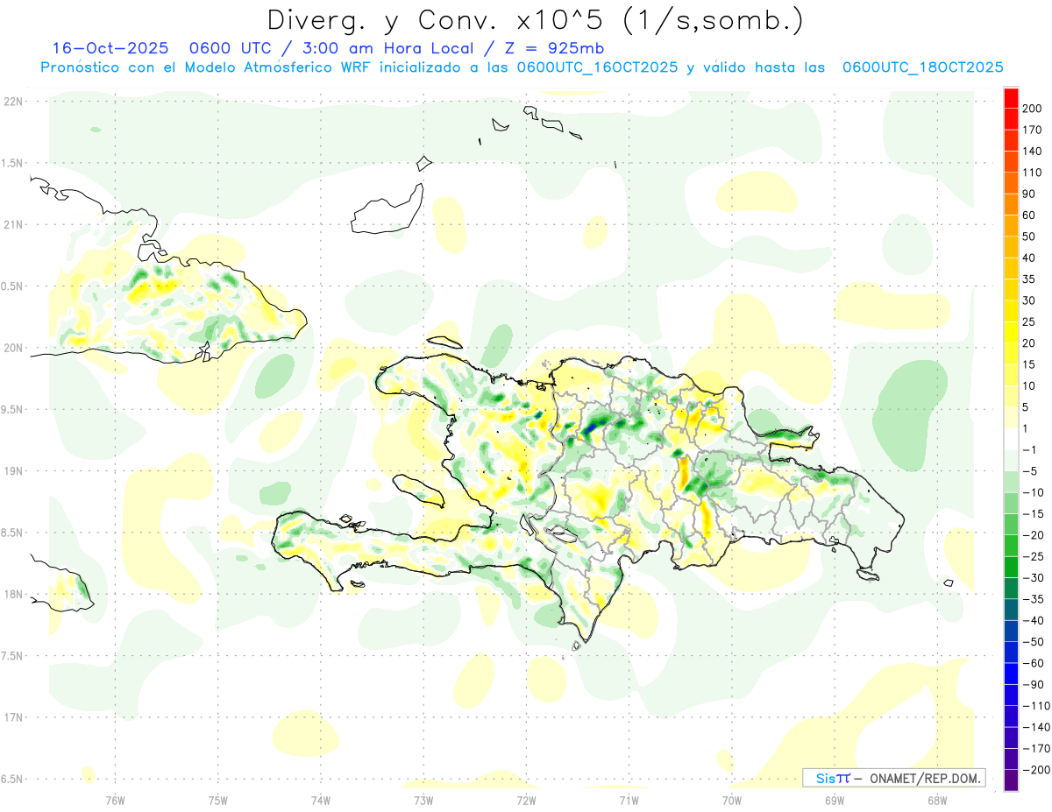Click the "76W" longitude label
The image size is (1052, 812).
point(115,799)
